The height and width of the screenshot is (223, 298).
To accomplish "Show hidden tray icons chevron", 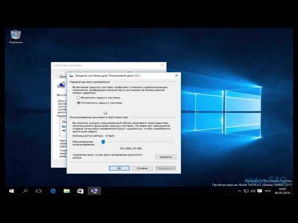I will (239, 191).
